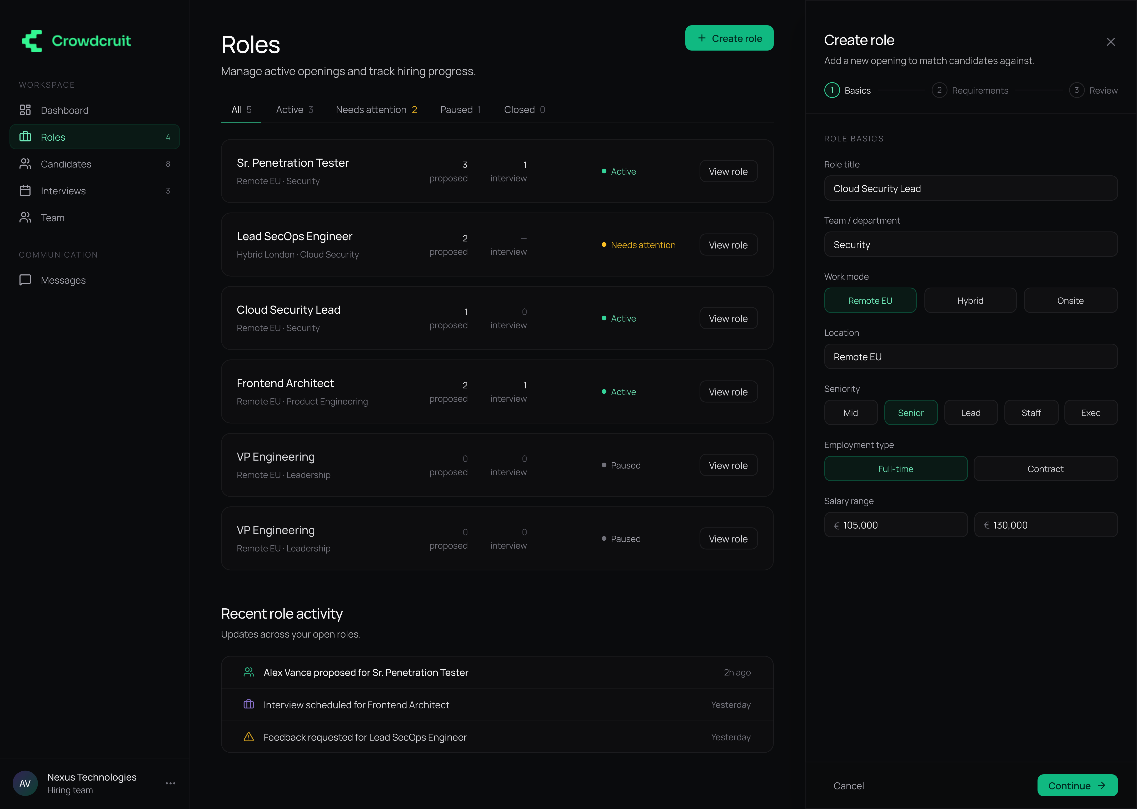Go to Interviews in sidebar
Screen dimensions: 1137x809
pyautogui.click(x=94, y=190)
